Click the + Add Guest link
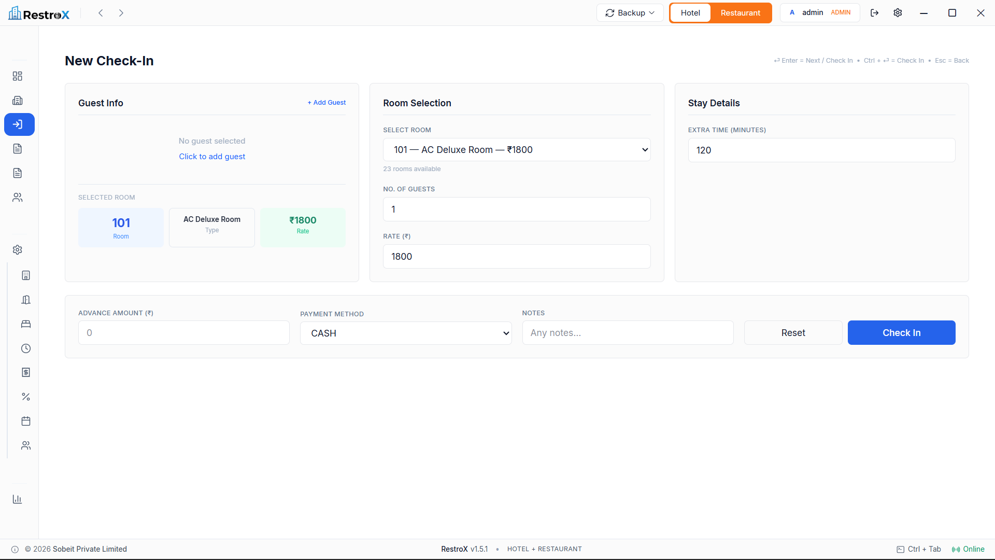 [326, 103]
